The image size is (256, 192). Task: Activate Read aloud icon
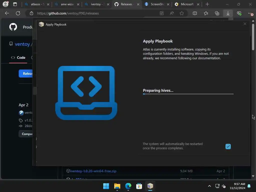172,13
